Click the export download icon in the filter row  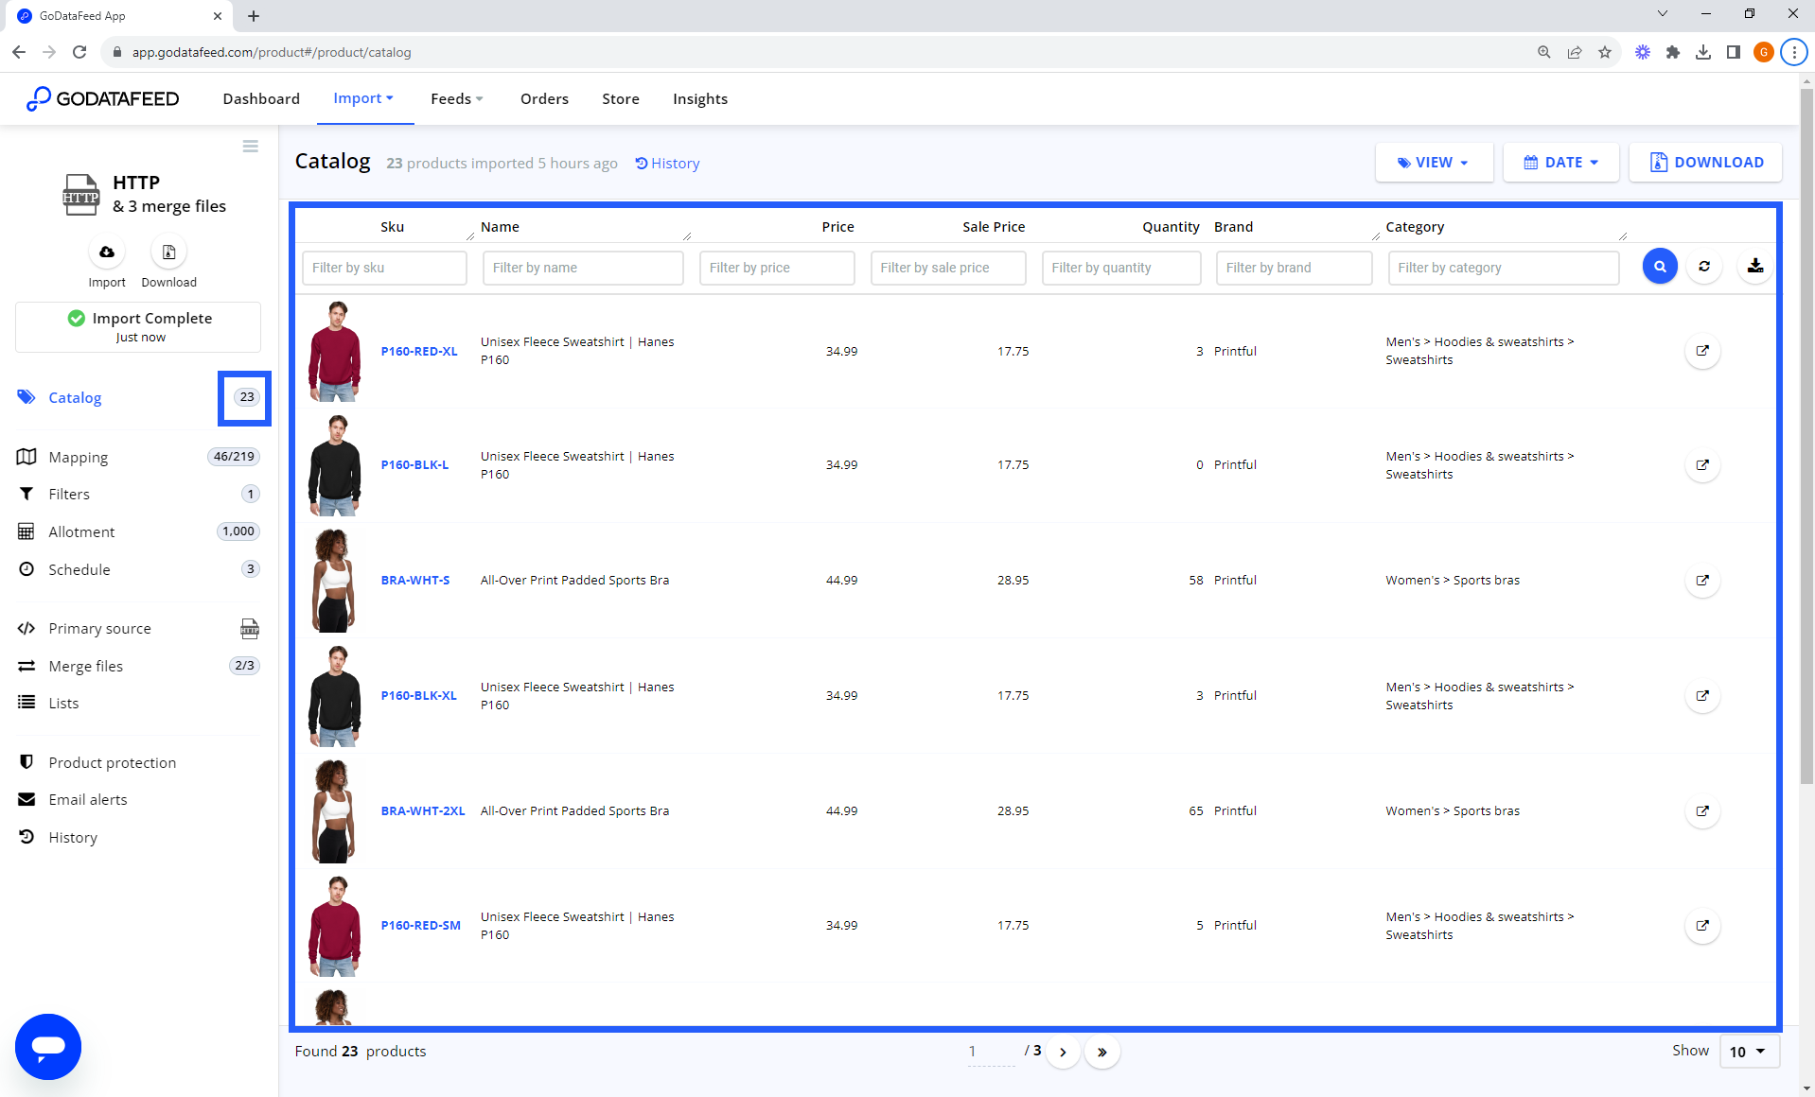pyautogui.click(x=1755, y=267)
